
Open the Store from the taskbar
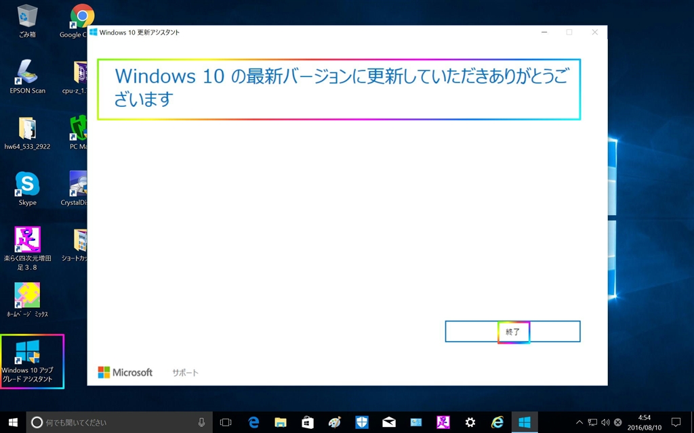tap(308, 422)
